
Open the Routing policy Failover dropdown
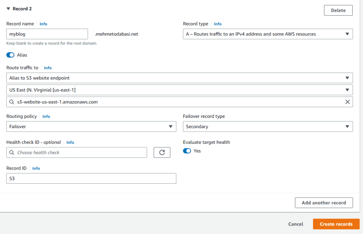[91, 126]
